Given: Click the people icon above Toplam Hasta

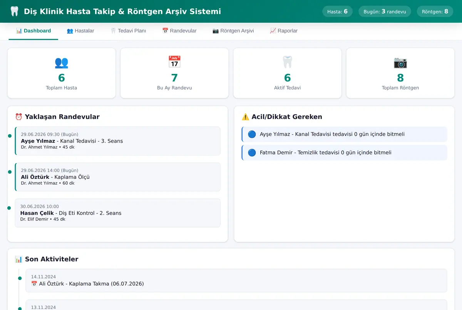Looking at the screenshot, I should point(62,62).
